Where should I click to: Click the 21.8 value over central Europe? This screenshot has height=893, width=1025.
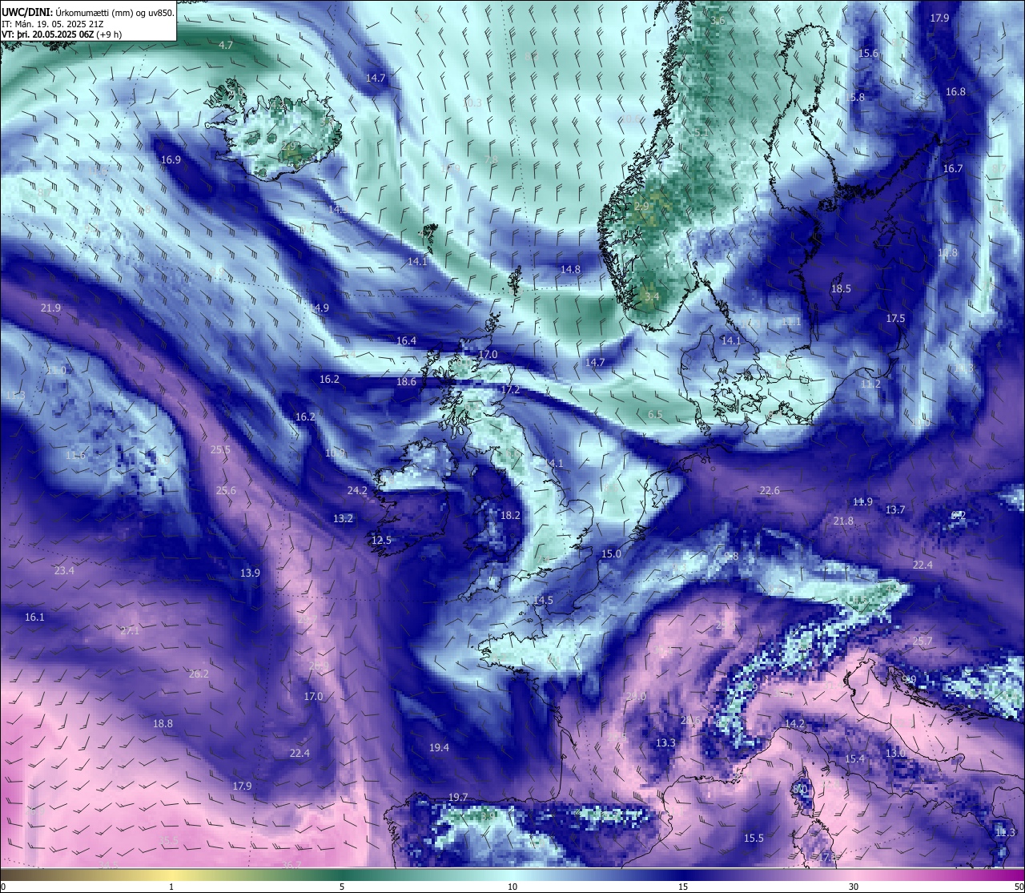pyautogui.click(x=843, y=521)
